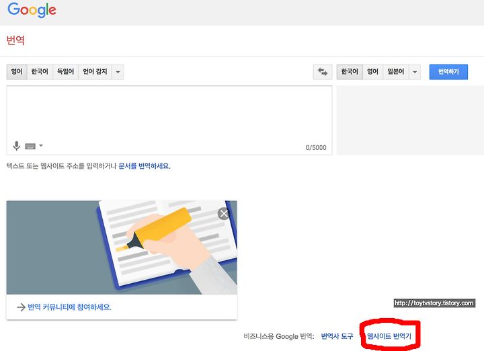Select 한국어 as source language
The width and height of the screenshot is (484, 351).
tap(40, 72)
